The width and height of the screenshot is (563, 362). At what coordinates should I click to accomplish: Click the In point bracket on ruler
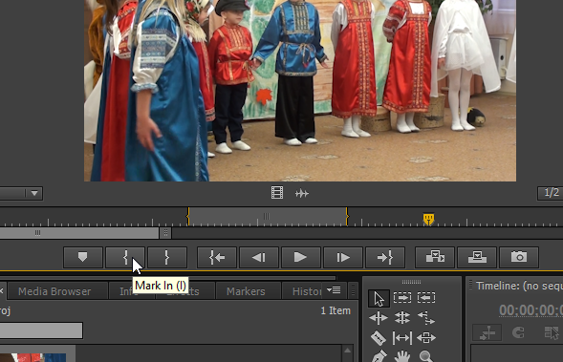(x=188, y=216)
